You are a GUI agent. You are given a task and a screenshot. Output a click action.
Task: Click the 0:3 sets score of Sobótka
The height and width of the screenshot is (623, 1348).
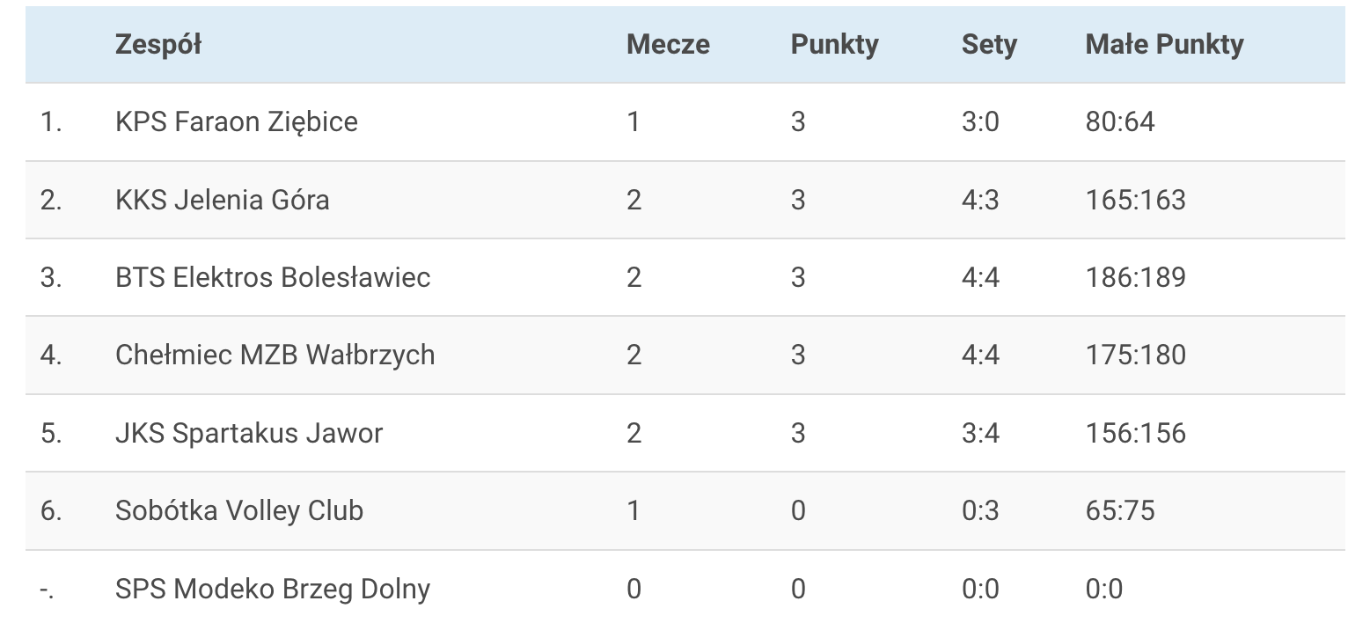point(980,510)
